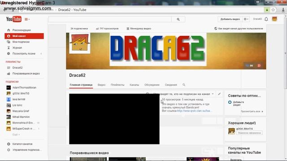The image size is (287, 161).
Task: Switch to Обсуждение tab
Action: [152, 85]
